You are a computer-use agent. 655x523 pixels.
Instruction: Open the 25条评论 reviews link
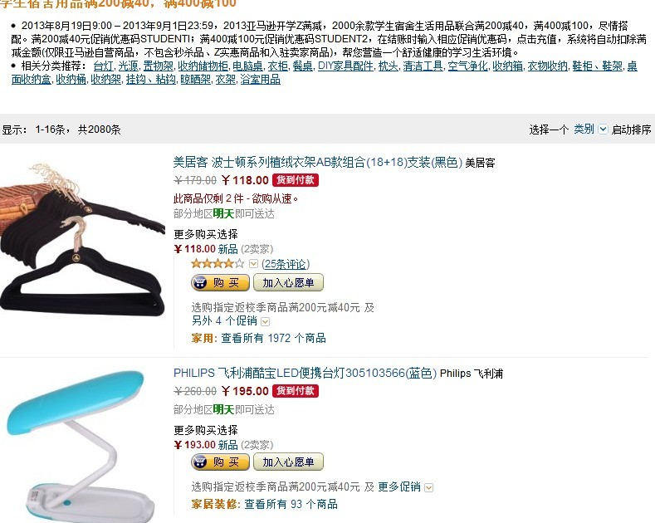coord(286,264)
